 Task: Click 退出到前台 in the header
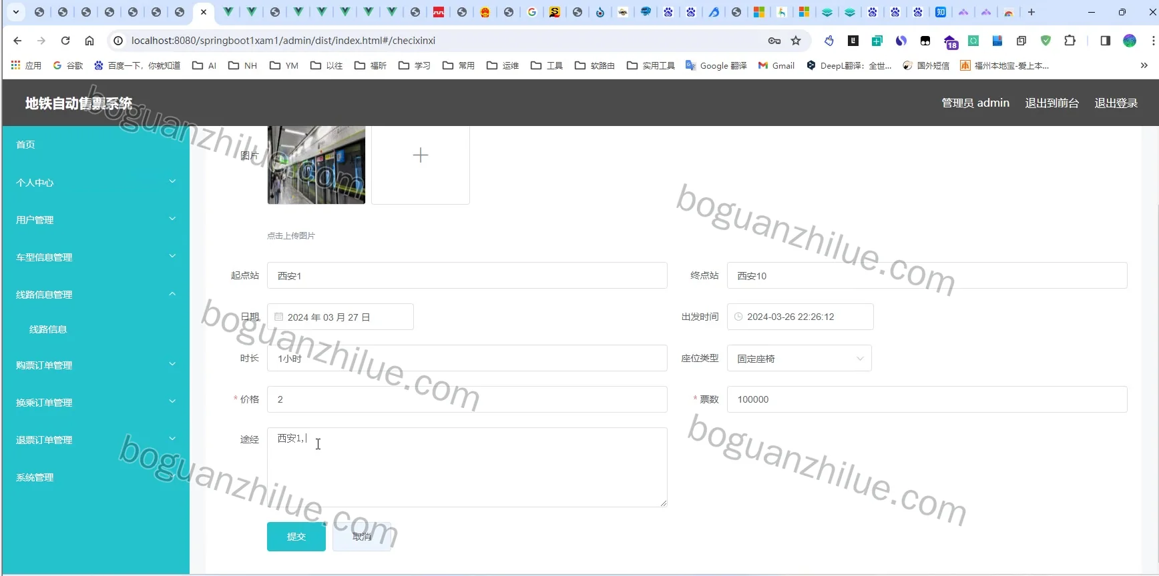[x=1052, y=103]
